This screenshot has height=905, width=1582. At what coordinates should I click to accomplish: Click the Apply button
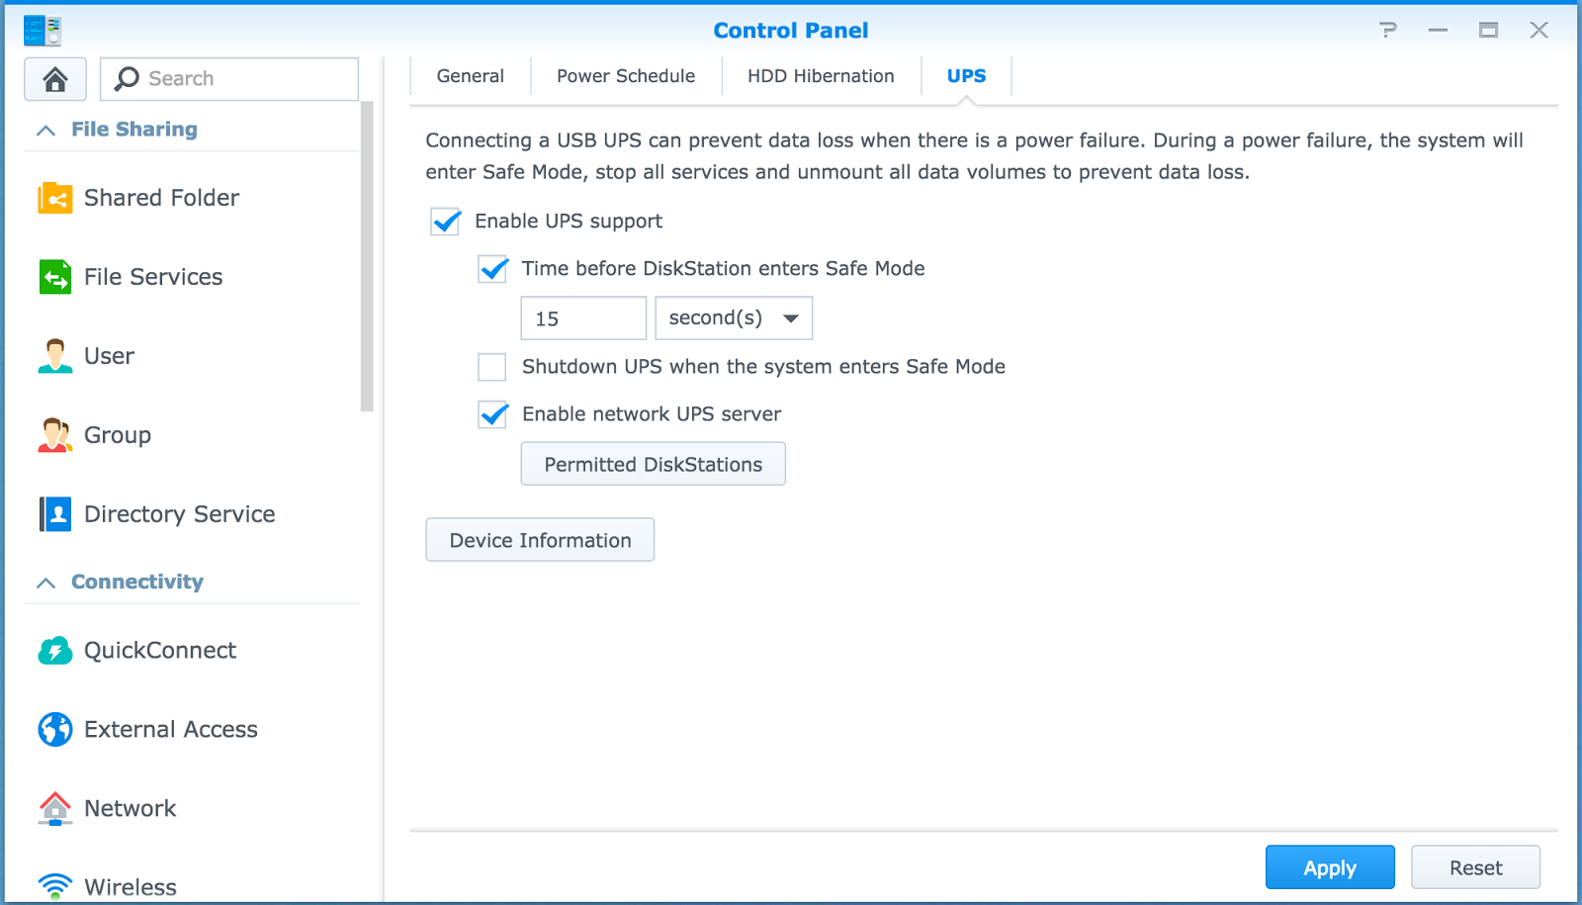[1330, 867]
